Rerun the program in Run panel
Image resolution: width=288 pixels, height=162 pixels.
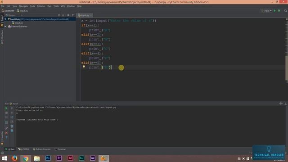pyautogui.click(x=6, y=108)
